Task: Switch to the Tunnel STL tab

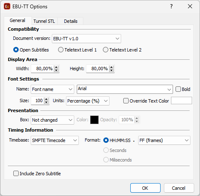Action: point(44,21)
